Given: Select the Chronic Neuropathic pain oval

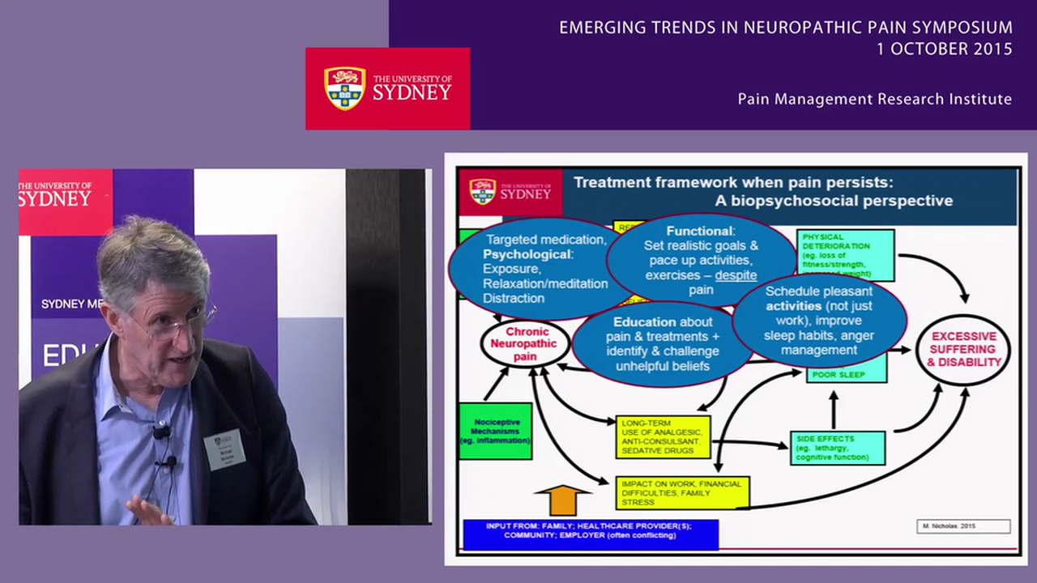Looking at the screenshot, I should [x=526, y=343].
